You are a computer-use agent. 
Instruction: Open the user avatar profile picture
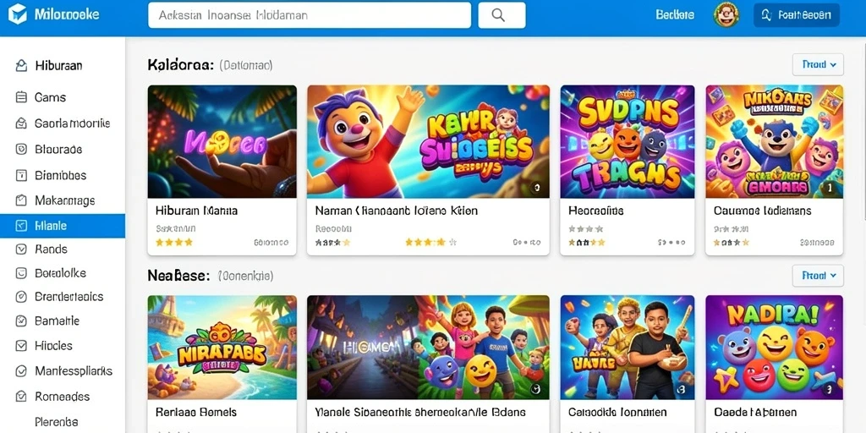click(726, 15)
